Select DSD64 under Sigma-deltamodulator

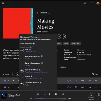click(x=28, y=65)
